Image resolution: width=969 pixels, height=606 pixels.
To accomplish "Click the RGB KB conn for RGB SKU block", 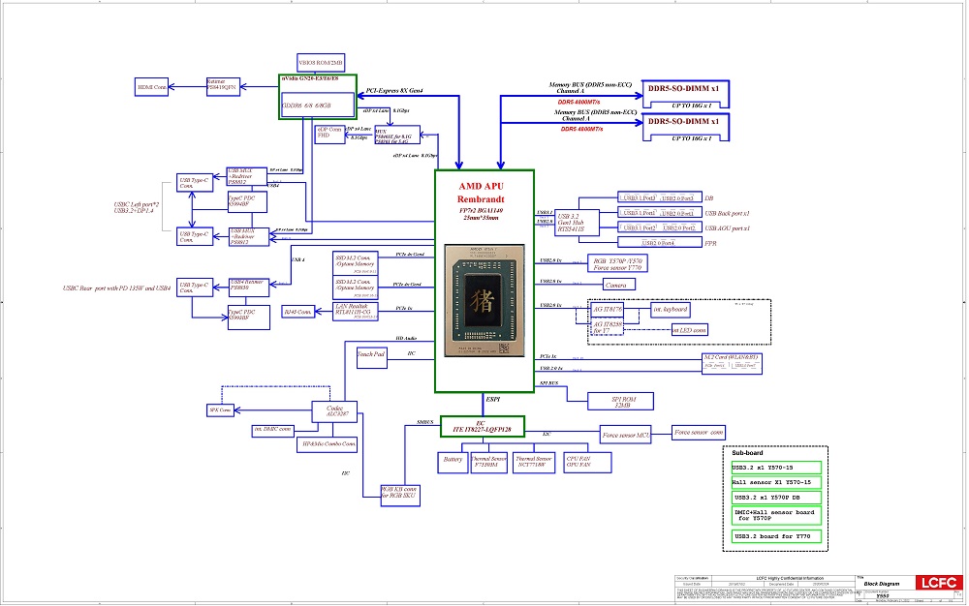I will [400, 496].
